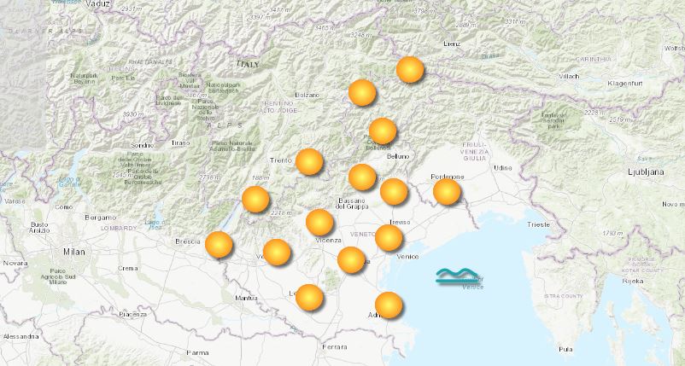Select the Bolzano label

(307, 95)
